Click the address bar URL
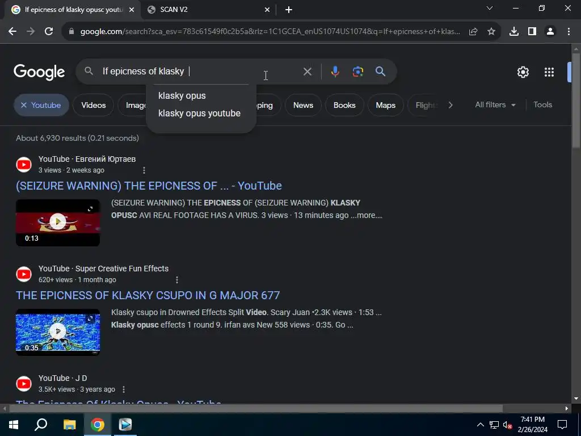The height and width of the screenshot is (436, 581). [x=270, y=32]
